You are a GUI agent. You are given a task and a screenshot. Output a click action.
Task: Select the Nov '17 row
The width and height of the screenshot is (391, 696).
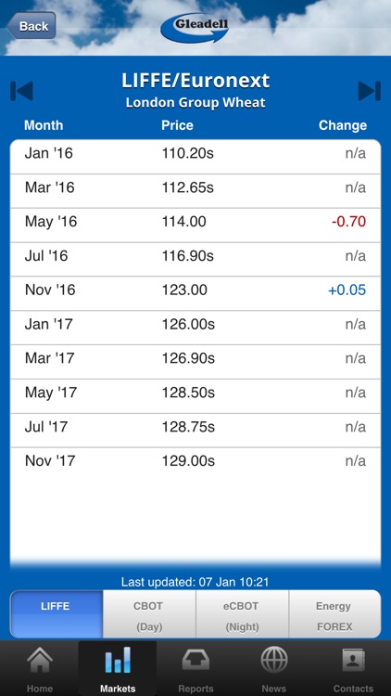click(x=195, y=460)
